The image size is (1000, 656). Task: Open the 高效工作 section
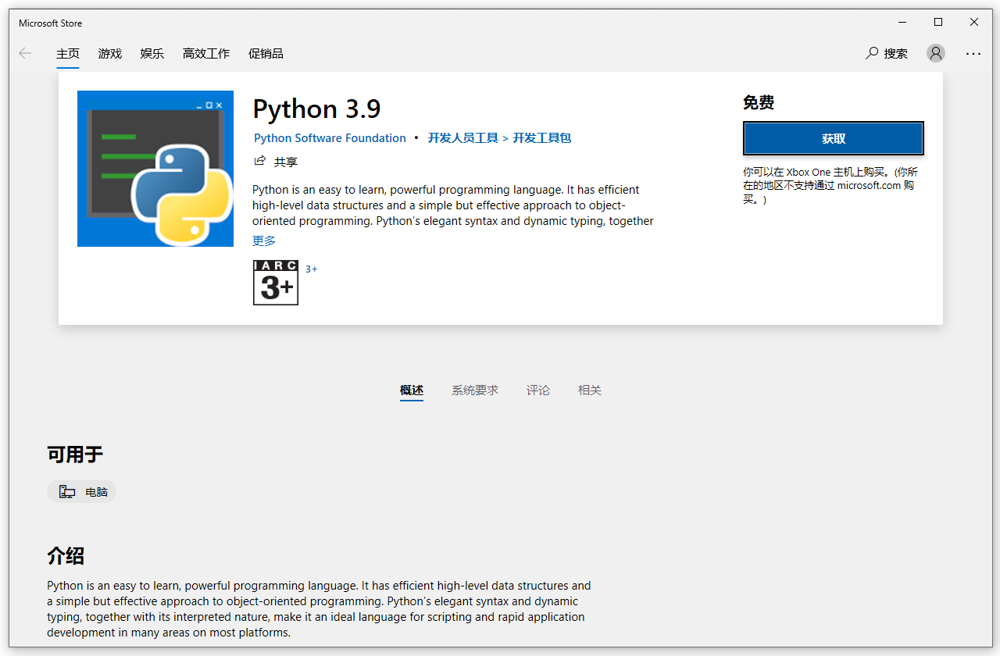[x=205, y=53]
